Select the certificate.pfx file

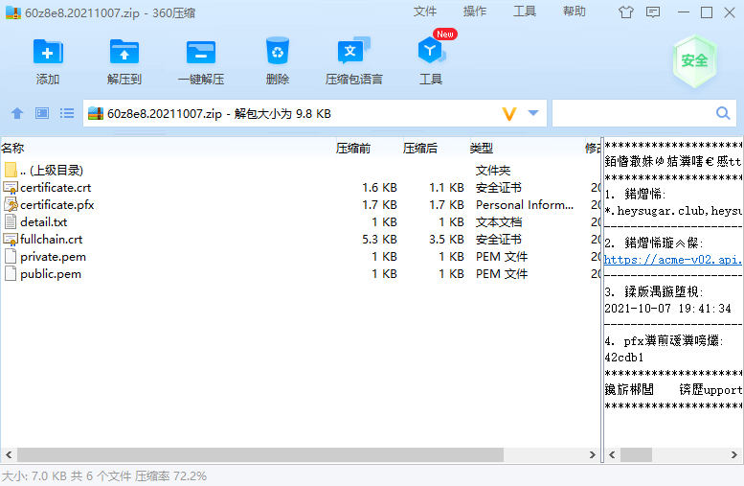[x=56, y=204]
